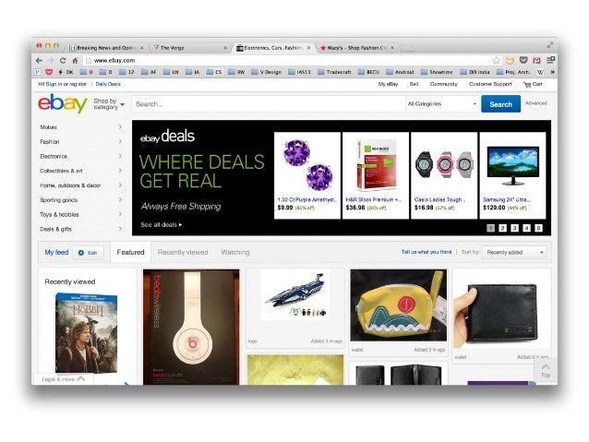Switch to the Recently viewed tab
Viewport: 589px width, 442px height.
(x=183, y=252)
